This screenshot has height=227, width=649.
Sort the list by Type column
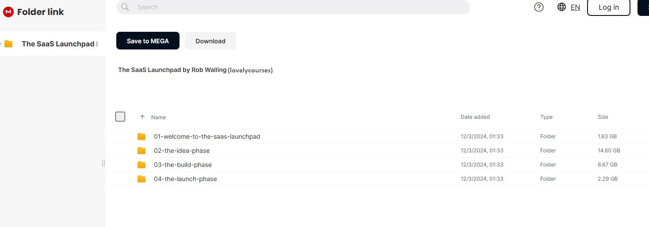pos(546,117)
